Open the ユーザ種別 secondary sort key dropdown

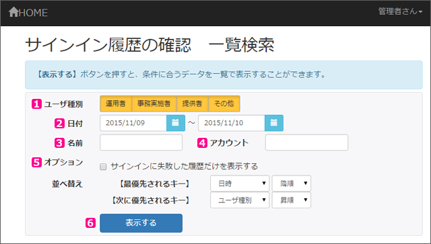(240, 200)
